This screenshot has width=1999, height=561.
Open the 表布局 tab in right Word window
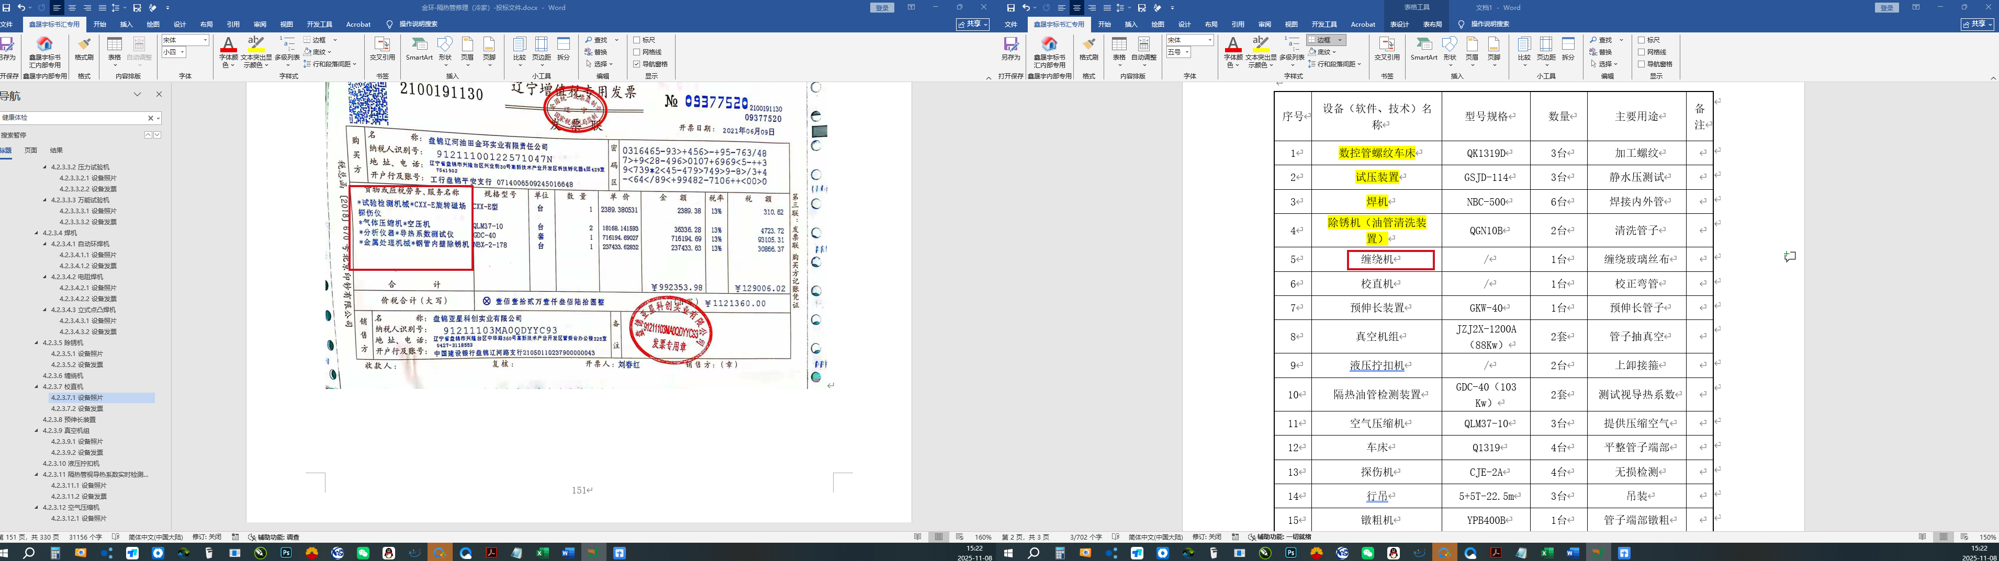pos(1432,24)
